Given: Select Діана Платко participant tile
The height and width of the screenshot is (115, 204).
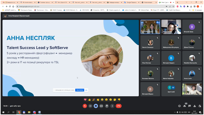Looking at the screenshot, I should pyautogui.click(x=192, y=42).
